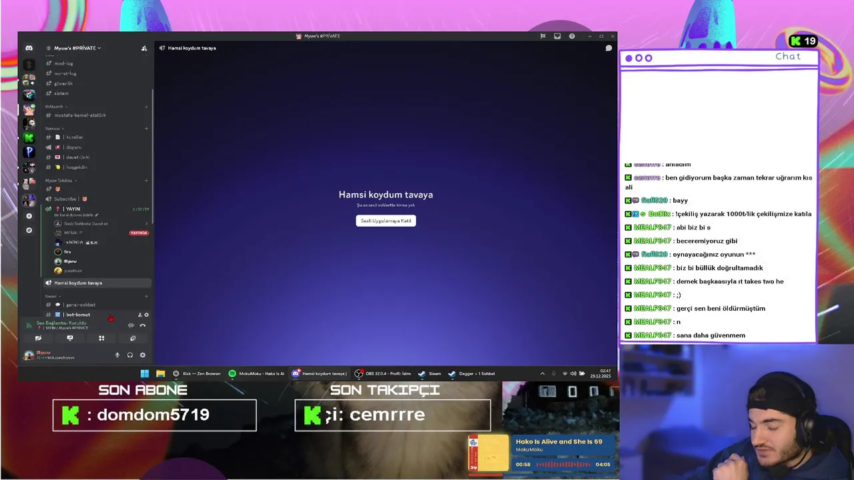Open the voice chat bubble icon
Viewport: 854px width, 480px height.
(x=608, y=48)
